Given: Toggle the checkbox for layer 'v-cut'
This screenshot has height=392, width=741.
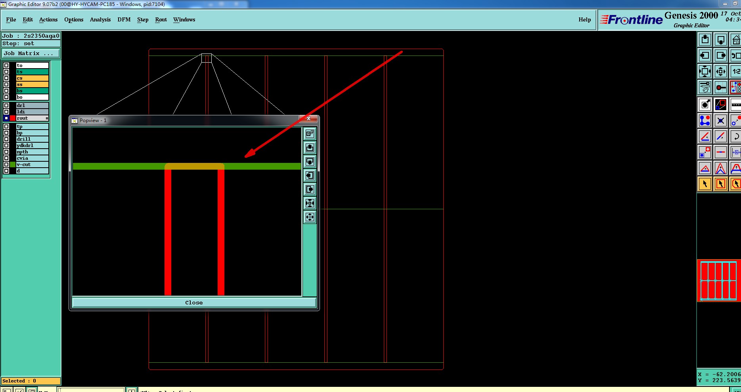Looking at the screenshot, I should coord(6,164).
